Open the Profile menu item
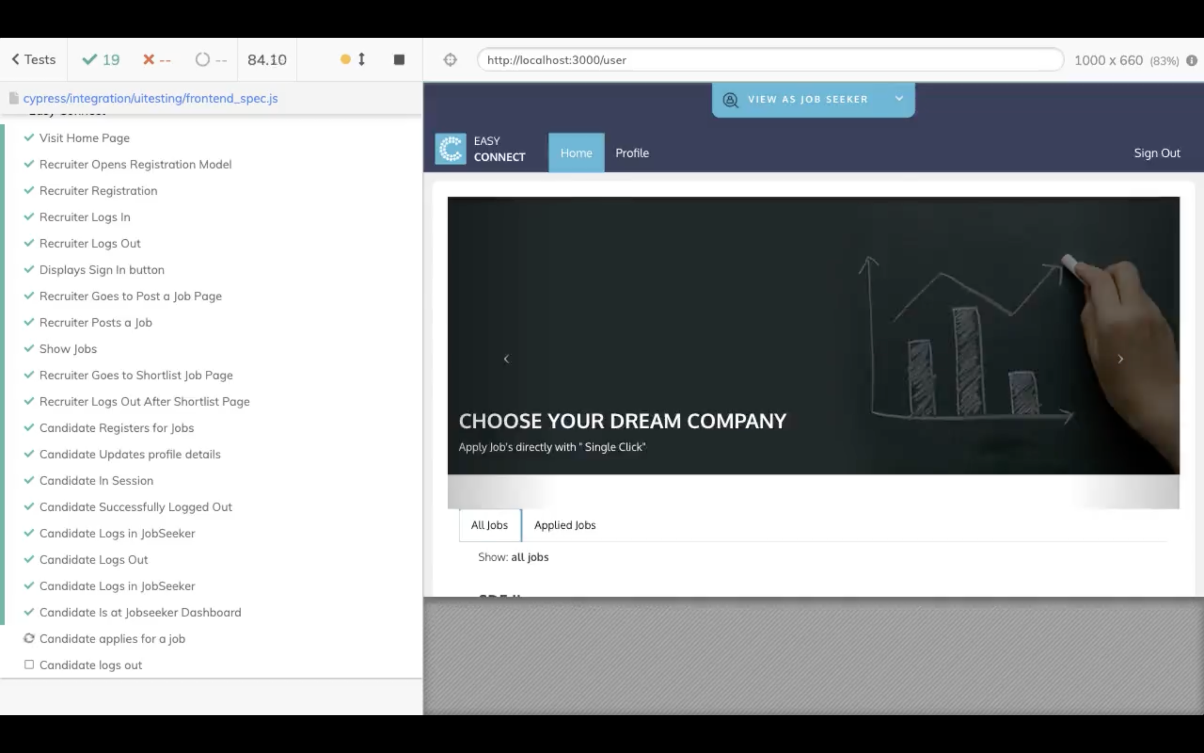The width and height of the screenshot is (1204, 753). 632,153
